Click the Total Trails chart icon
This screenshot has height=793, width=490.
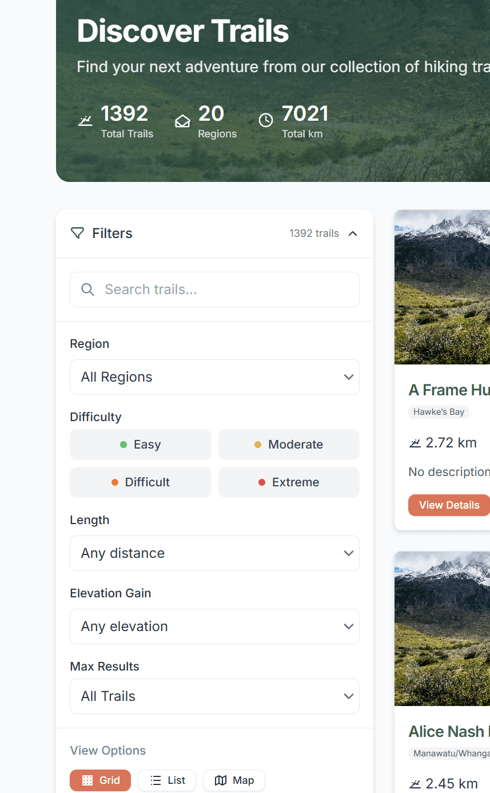coord(85,121)
